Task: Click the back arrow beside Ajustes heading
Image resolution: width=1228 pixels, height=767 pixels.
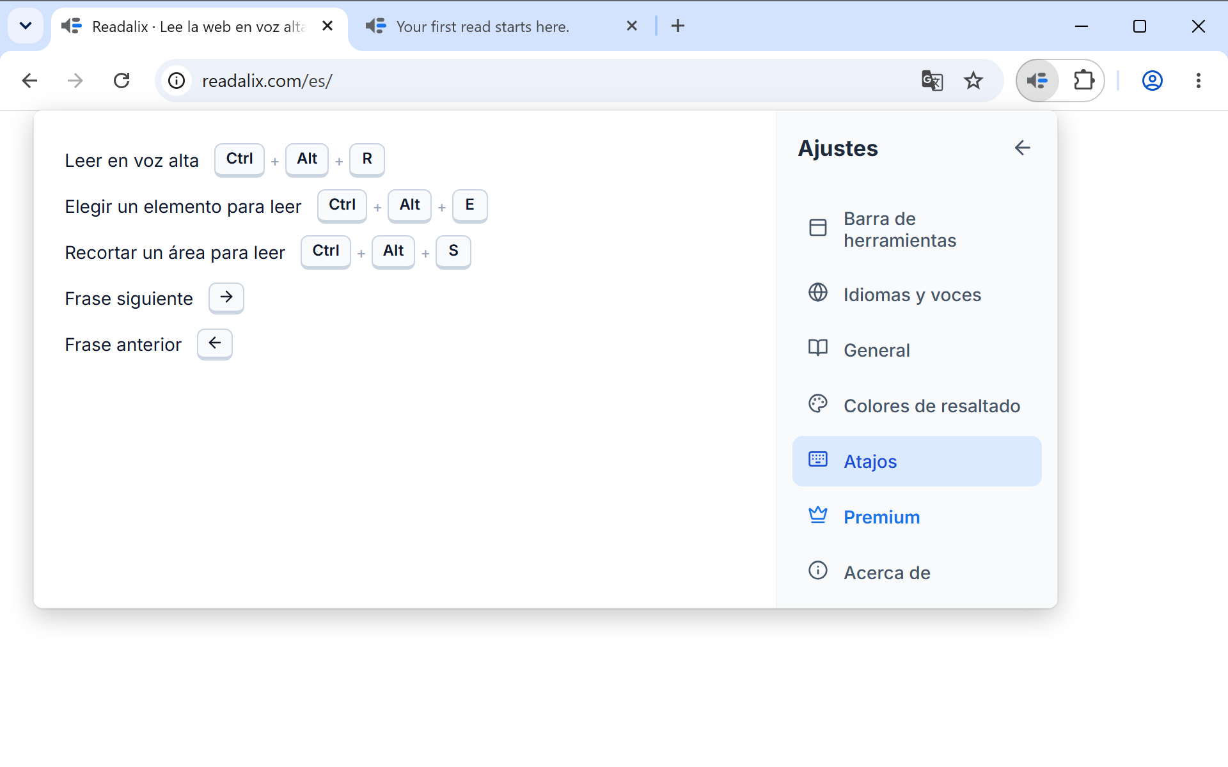Action: (x=1022, y=148)
